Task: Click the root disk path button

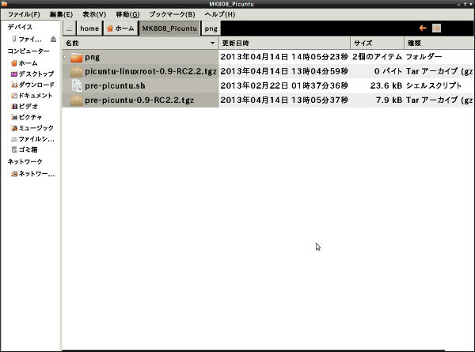Action: [x=70, y=28]
